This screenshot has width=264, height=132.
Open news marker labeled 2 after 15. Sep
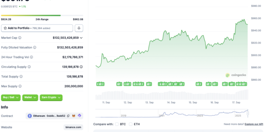point(199,84)
